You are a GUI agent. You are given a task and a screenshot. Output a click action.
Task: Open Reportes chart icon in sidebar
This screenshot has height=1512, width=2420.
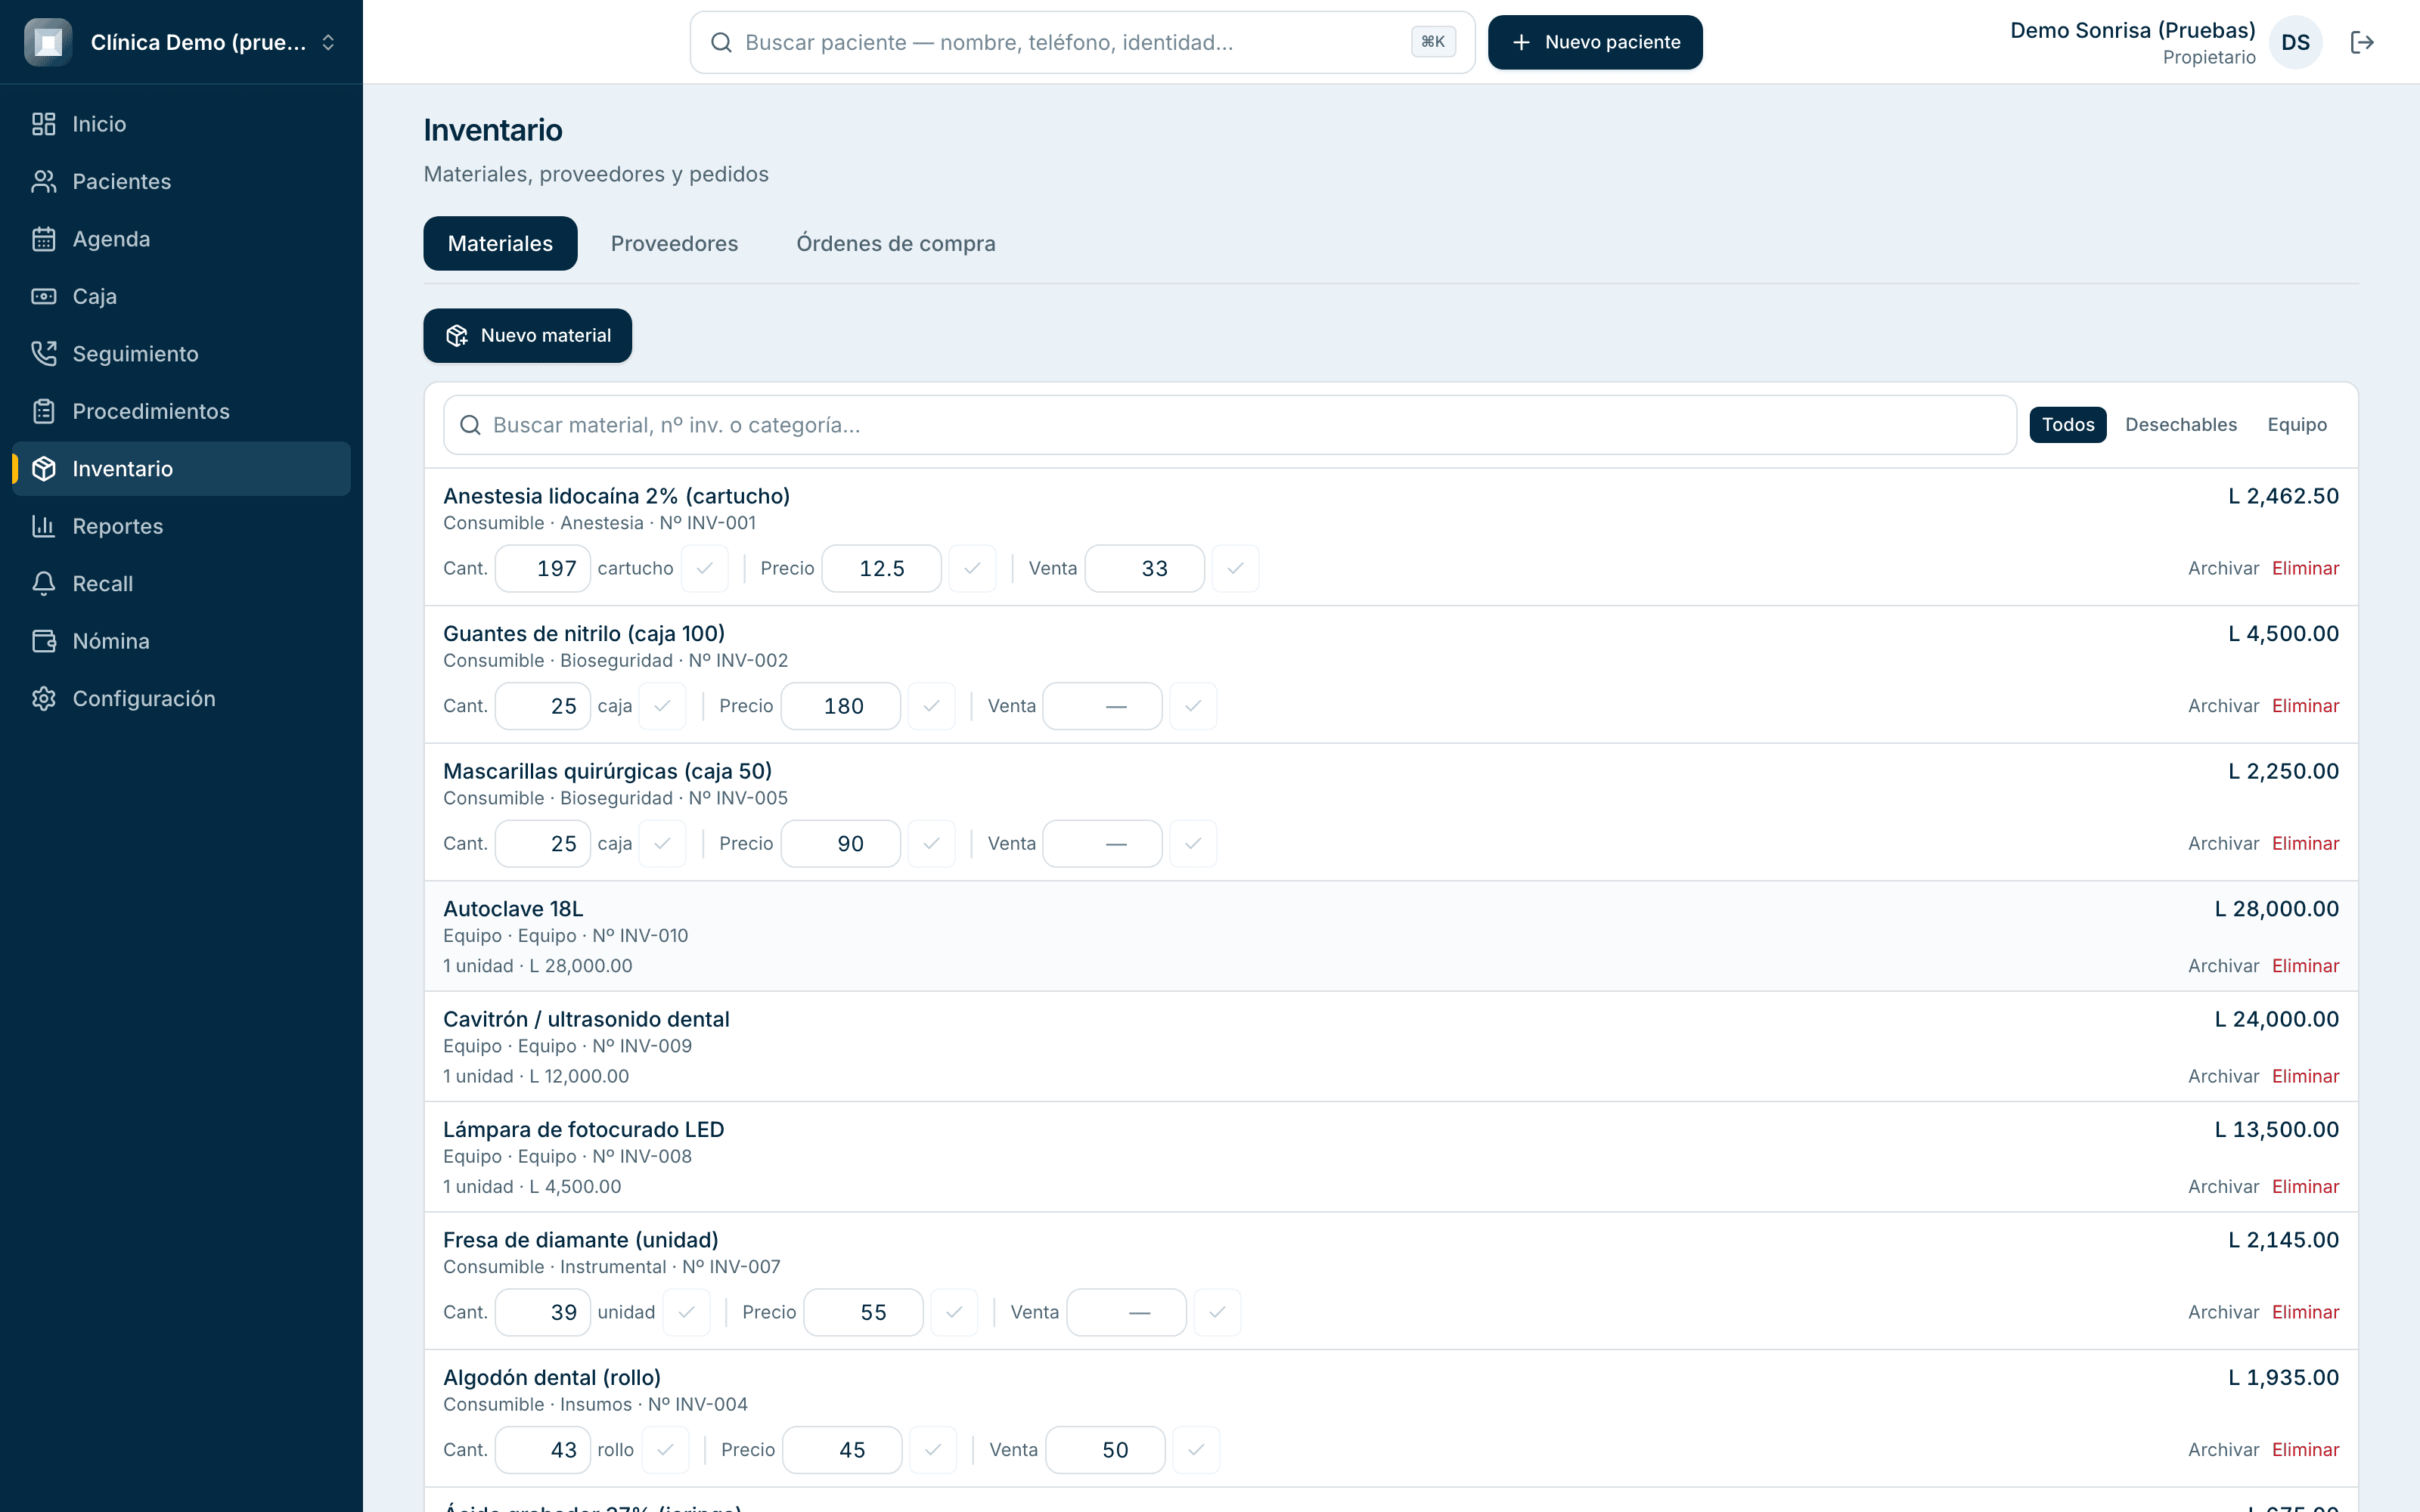pos(43,526)
